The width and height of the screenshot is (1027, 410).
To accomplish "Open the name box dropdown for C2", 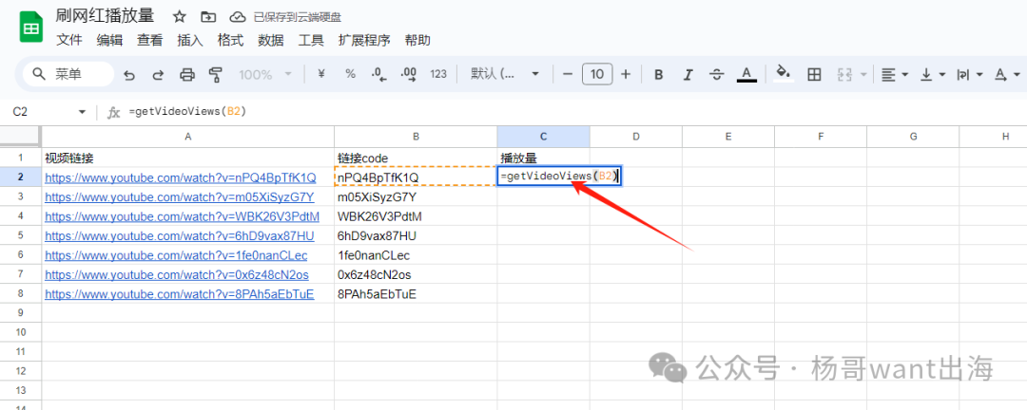I will click(x=82, y=113).
